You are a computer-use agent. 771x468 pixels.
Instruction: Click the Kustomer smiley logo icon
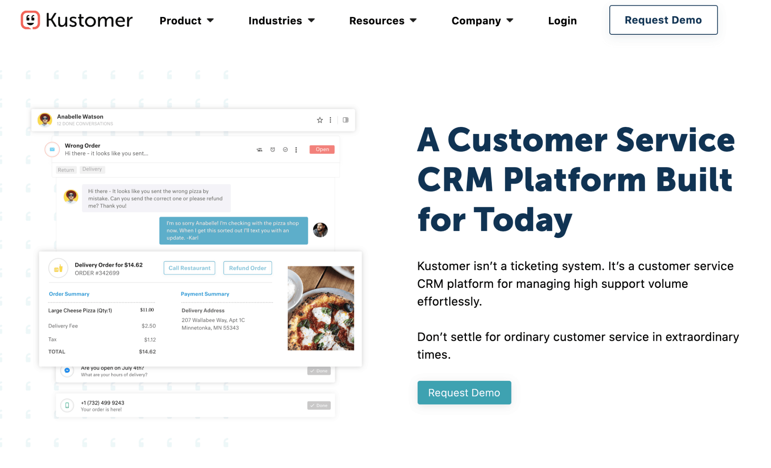pyautogui.click(x=30, y=20)
